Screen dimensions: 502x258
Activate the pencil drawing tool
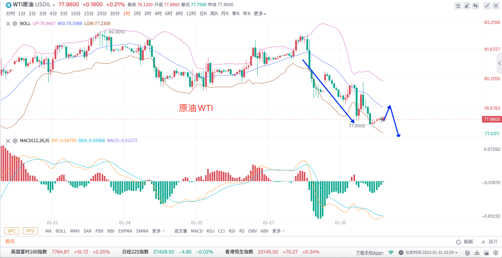pos(467,6)
